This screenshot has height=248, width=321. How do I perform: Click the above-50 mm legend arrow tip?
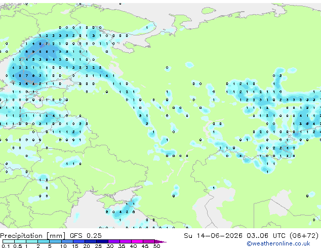(x=160, y=241)
